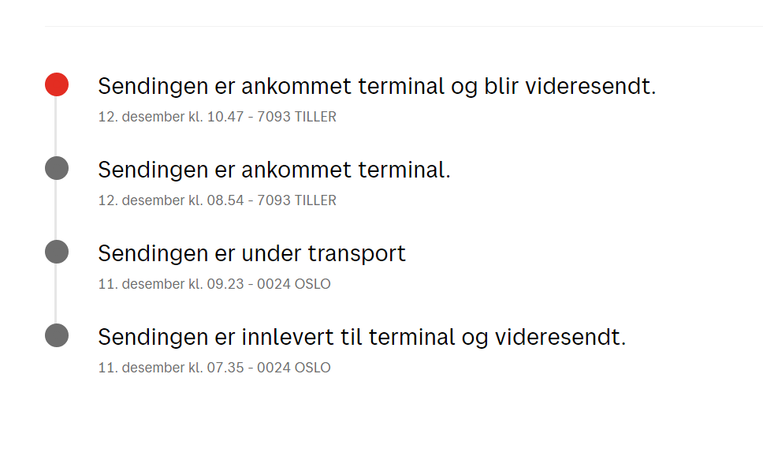This screenshot has width=763, height=460.
Task: Click '0024 OSLO' in the 07.35 entry
Action: pyautogui.click(x=293, y=368)
